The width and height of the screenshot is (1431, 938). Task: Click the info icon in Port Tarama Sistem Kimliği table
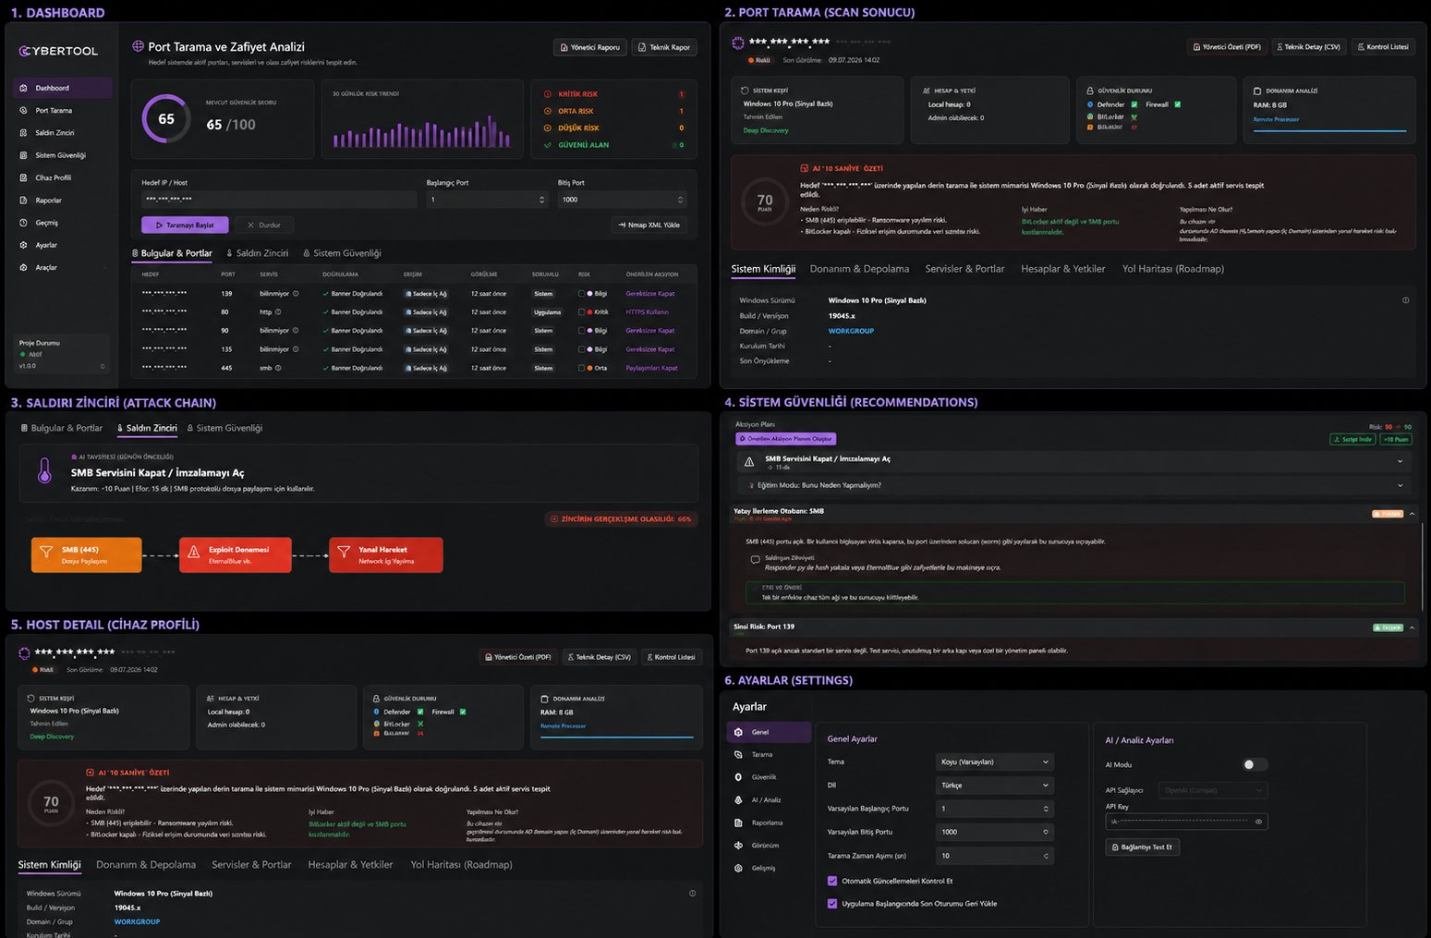tap(1405, 300)
